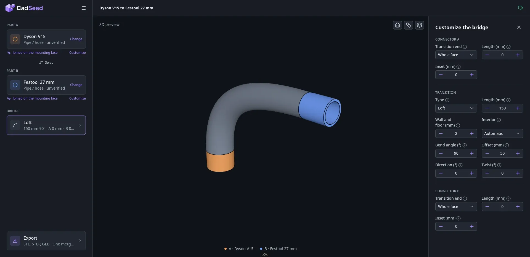
Task: Open the hamburger menu in the sidebar header
Action: 84,8
